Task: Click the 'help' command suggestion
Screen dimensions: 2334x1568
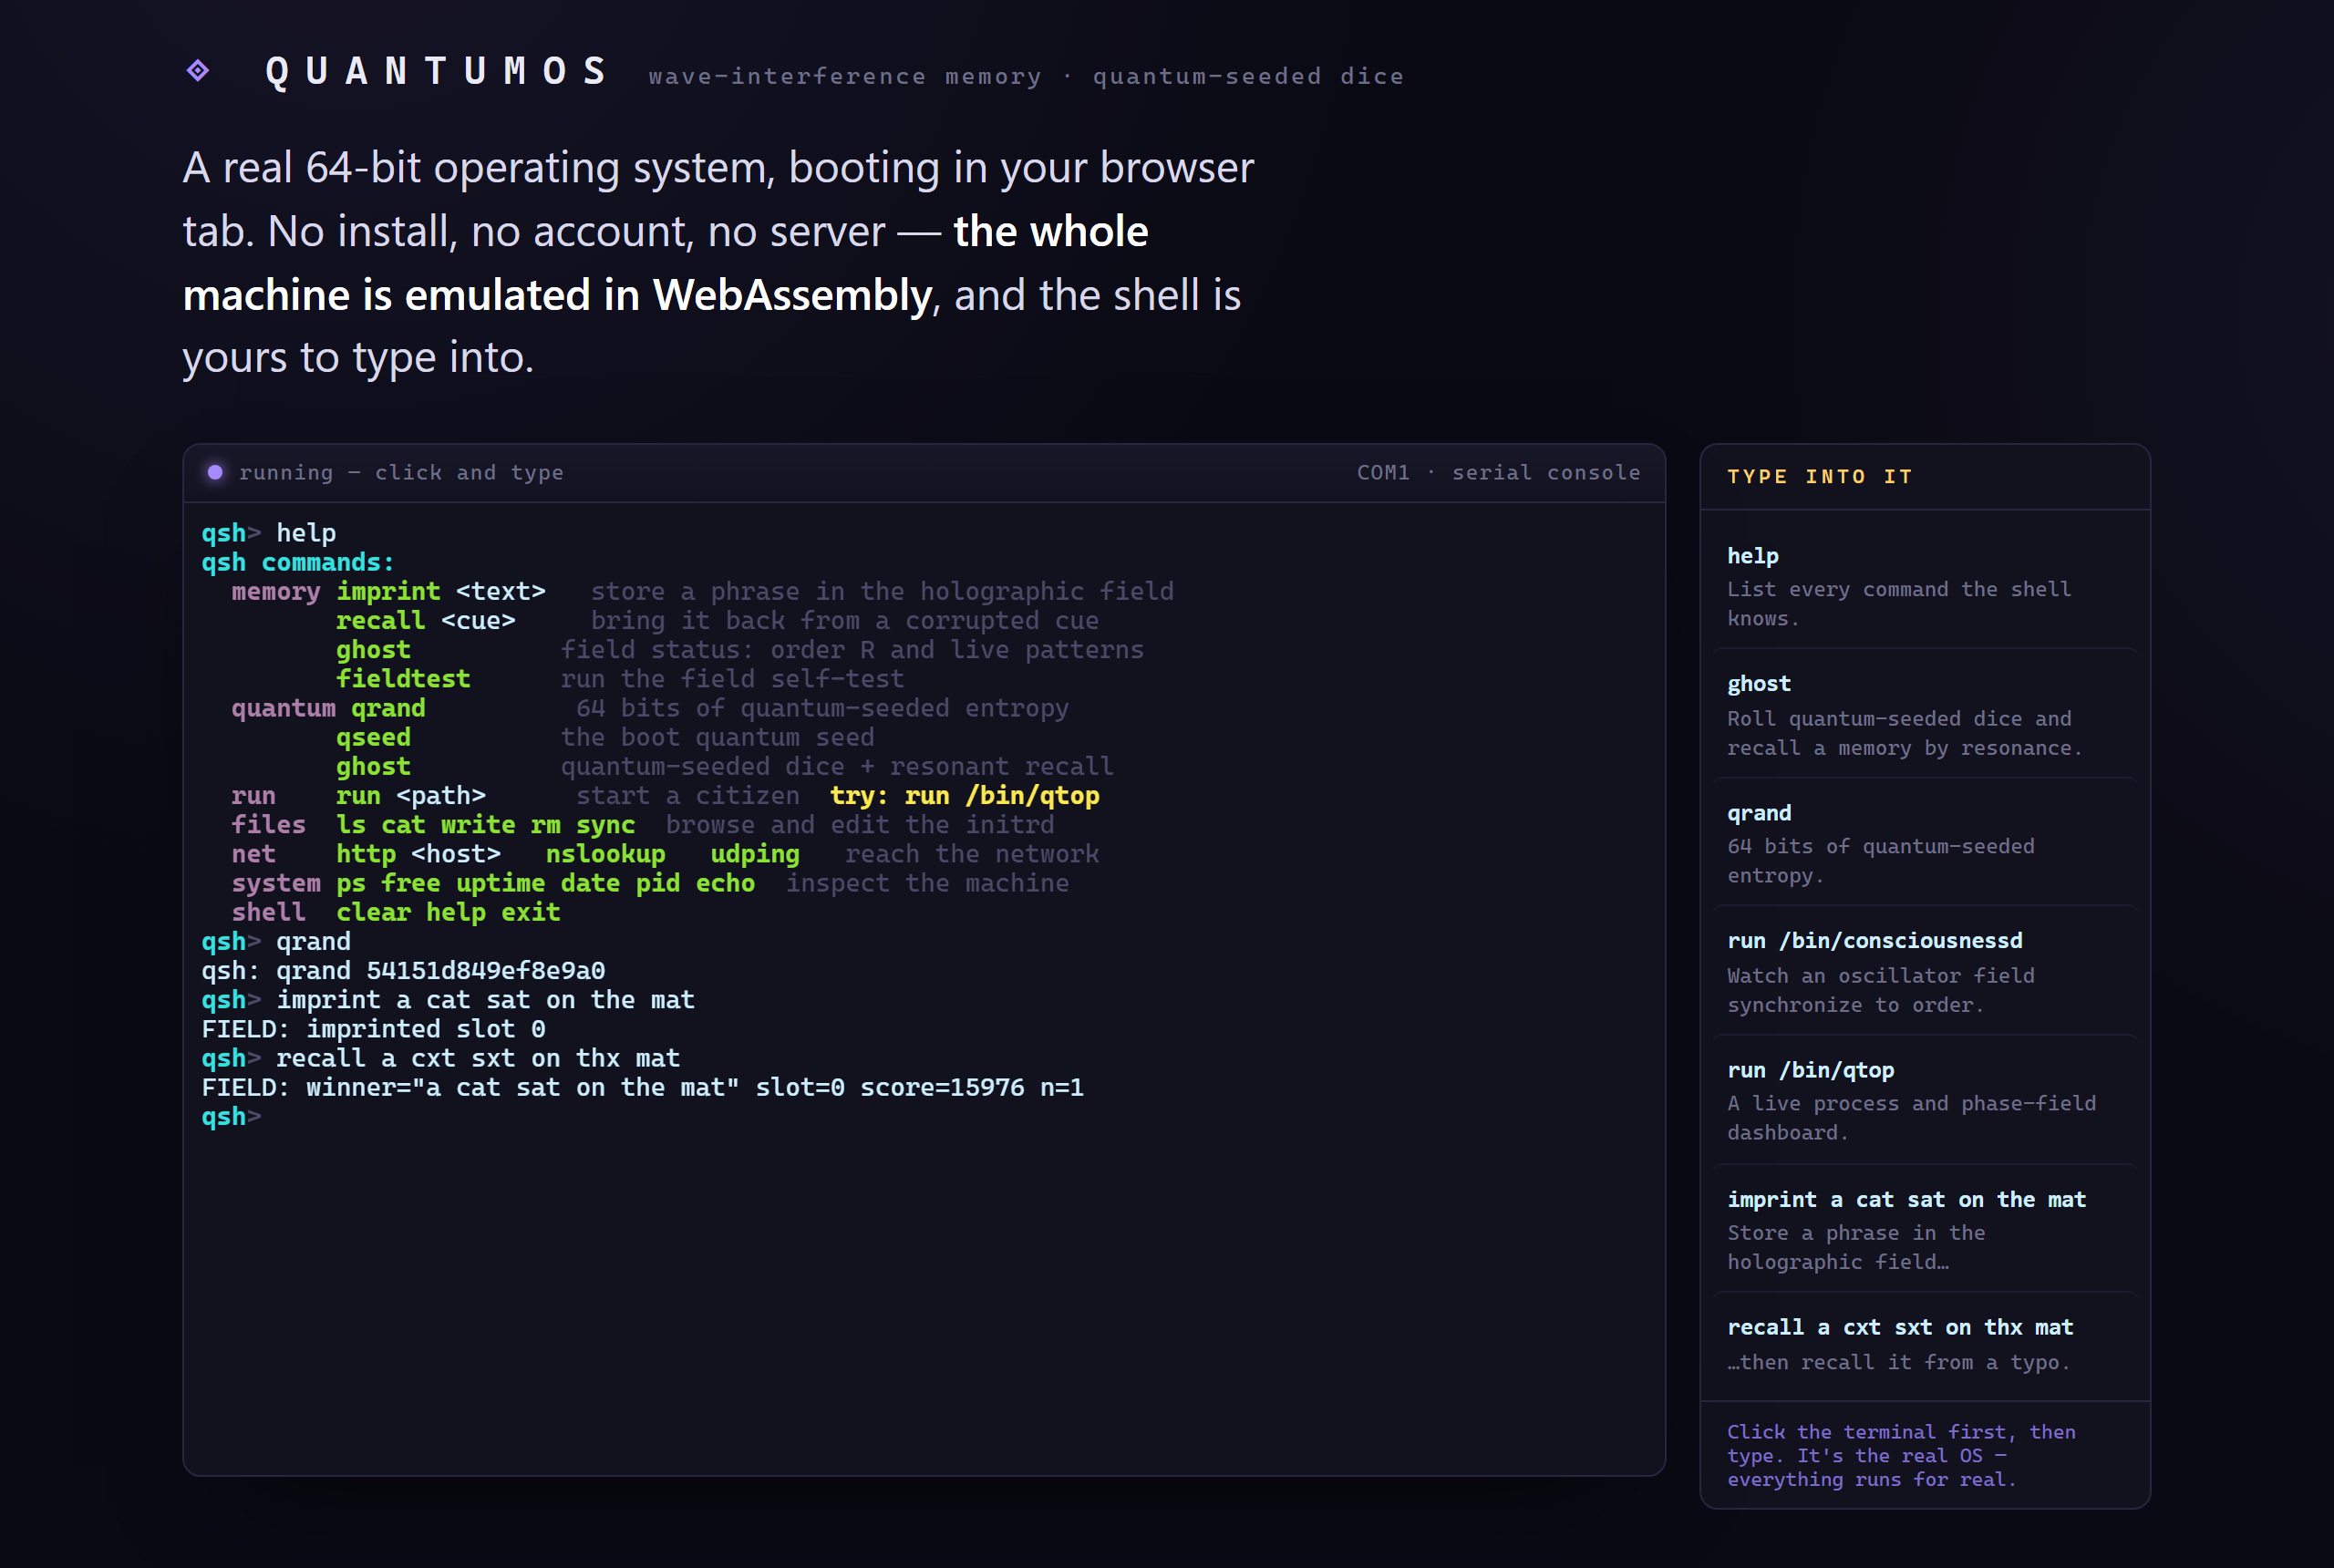Action: [x=1924, y=586]
